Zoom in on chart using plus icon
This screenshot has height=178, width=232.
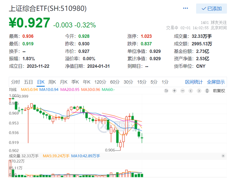click(174, 91)
